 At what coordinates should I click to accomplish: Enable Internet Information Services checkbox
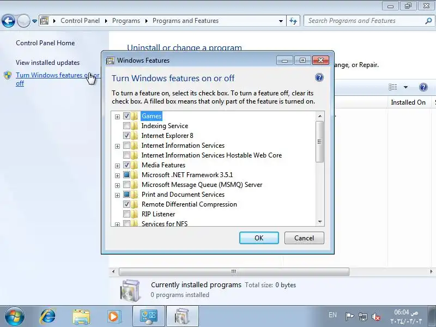[x=126, y=145]
